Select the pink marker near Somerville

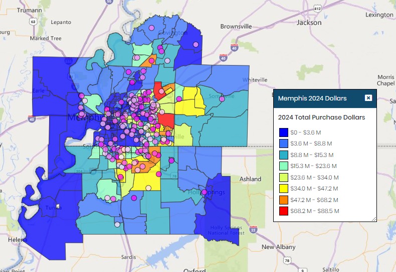pyautogui.click(x=222, y=99)
